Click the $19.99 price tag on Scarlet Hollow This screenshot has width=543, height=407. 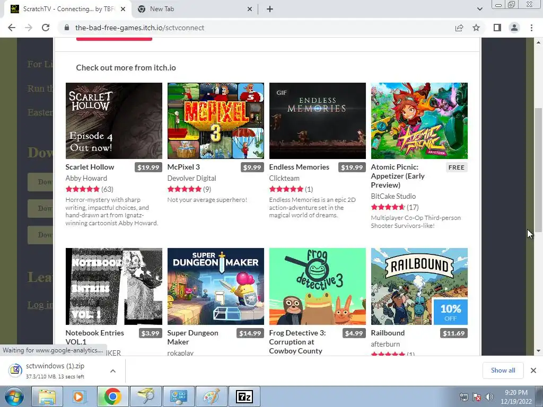click(148, 167)
